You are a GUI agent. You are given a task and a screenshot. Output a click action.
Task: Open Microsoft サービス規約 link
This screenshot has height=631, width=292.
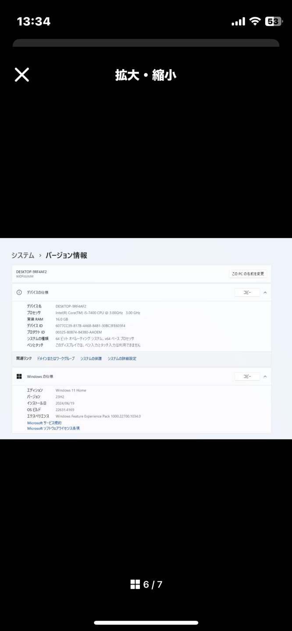[x=44, y=423]
